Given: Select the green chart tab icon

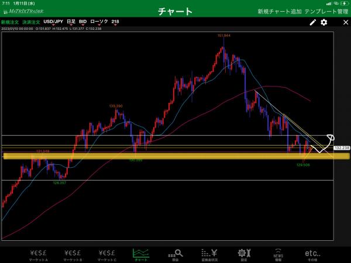Looking at the screenshot, I should 141,255.
